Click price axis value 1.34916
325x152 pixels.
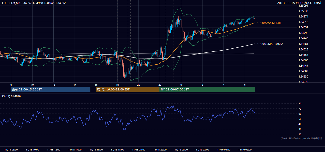point(303,22)
